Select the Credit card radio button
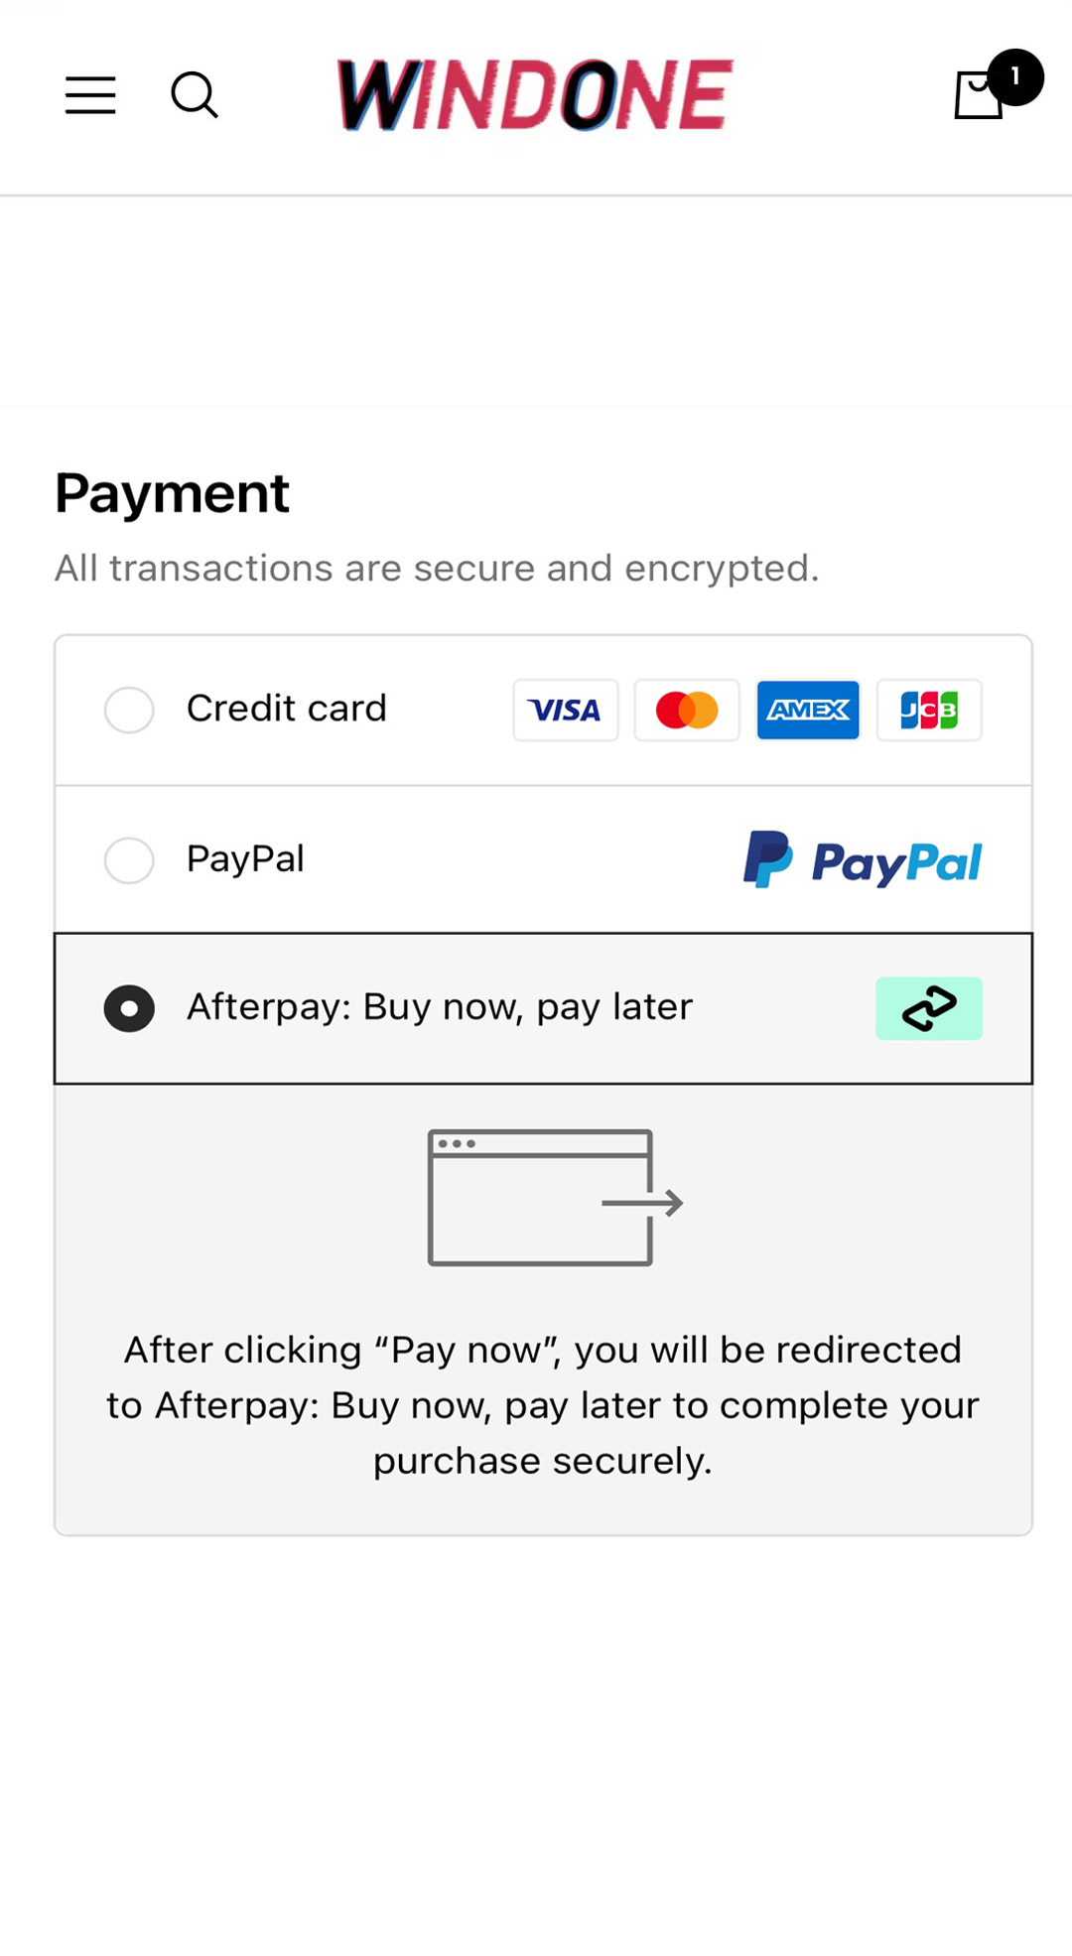This screenshot has height=1956, width=1072. [129, 710]
